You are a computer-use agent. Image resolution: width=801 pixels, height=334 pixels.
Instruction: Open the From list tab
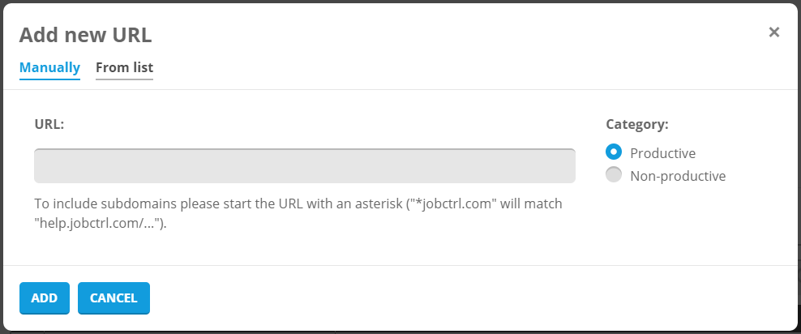124,67
